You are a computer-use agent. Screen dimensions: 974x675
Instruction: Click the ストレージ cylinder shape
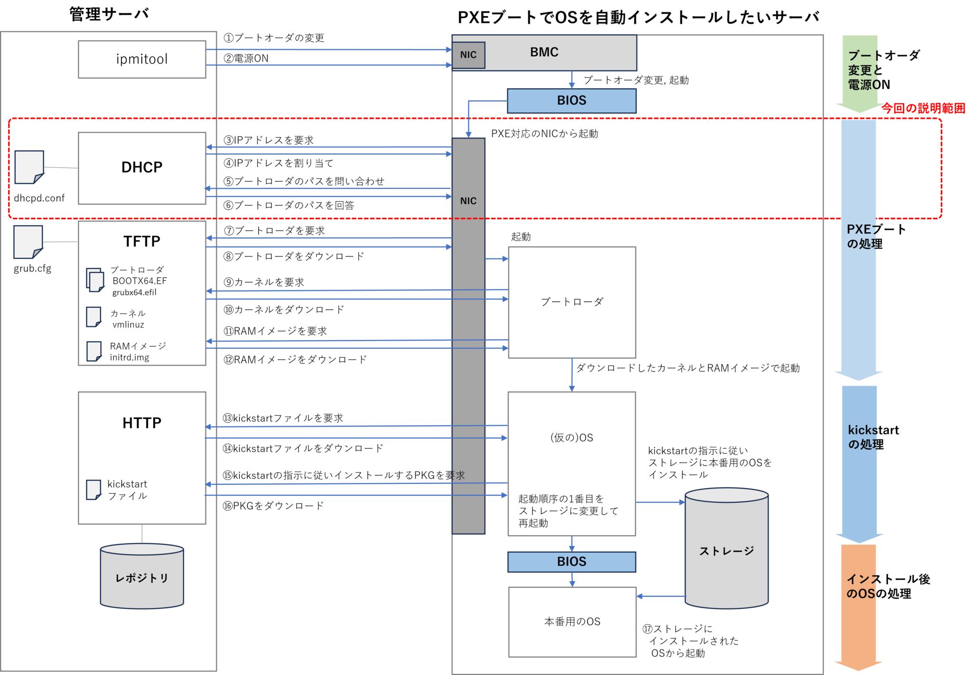click(726, 550)
